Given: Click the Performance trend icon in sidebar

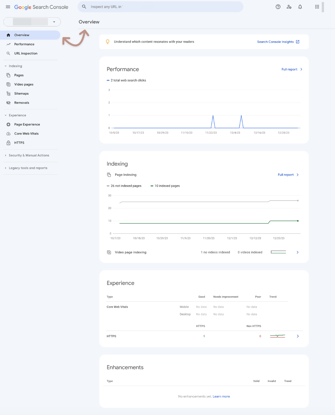Looking at the screenshot, I should click(9, 44).
